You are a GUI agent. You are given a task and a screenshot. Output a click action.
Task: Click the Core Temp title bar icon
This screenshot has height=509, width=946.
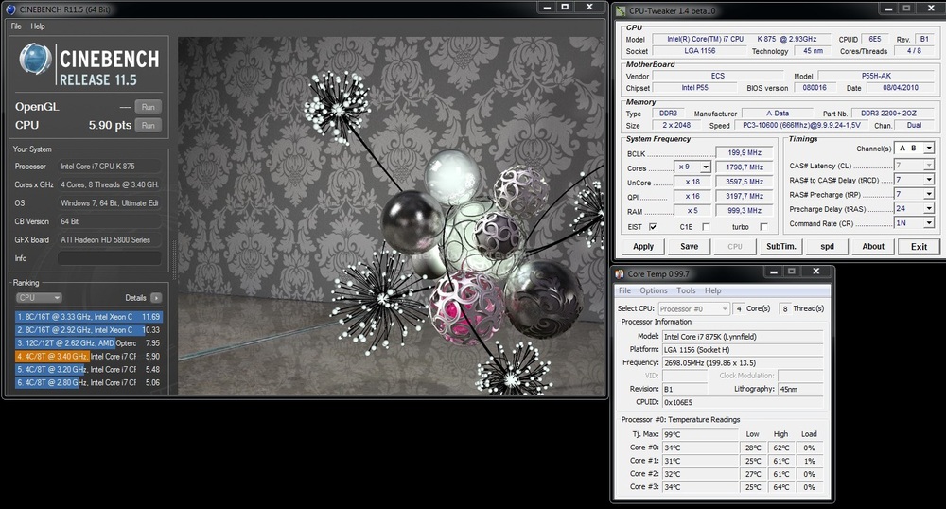(x=620, y=273)
